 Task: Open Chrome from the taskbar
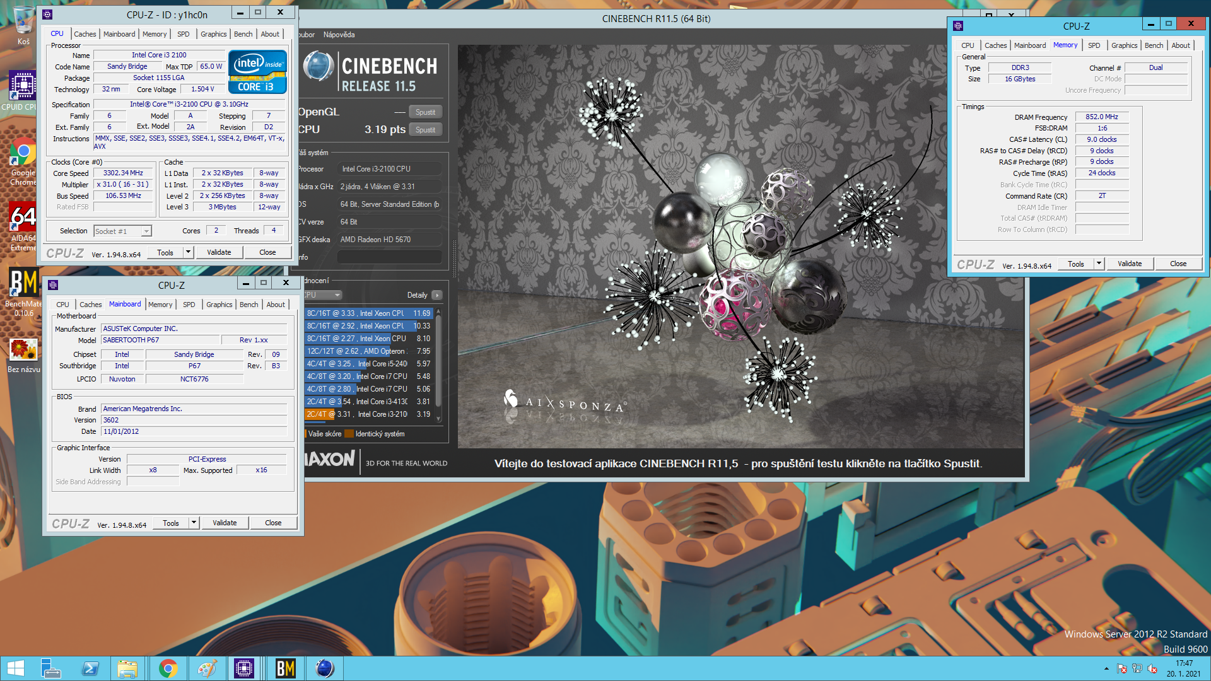[168, 668]
